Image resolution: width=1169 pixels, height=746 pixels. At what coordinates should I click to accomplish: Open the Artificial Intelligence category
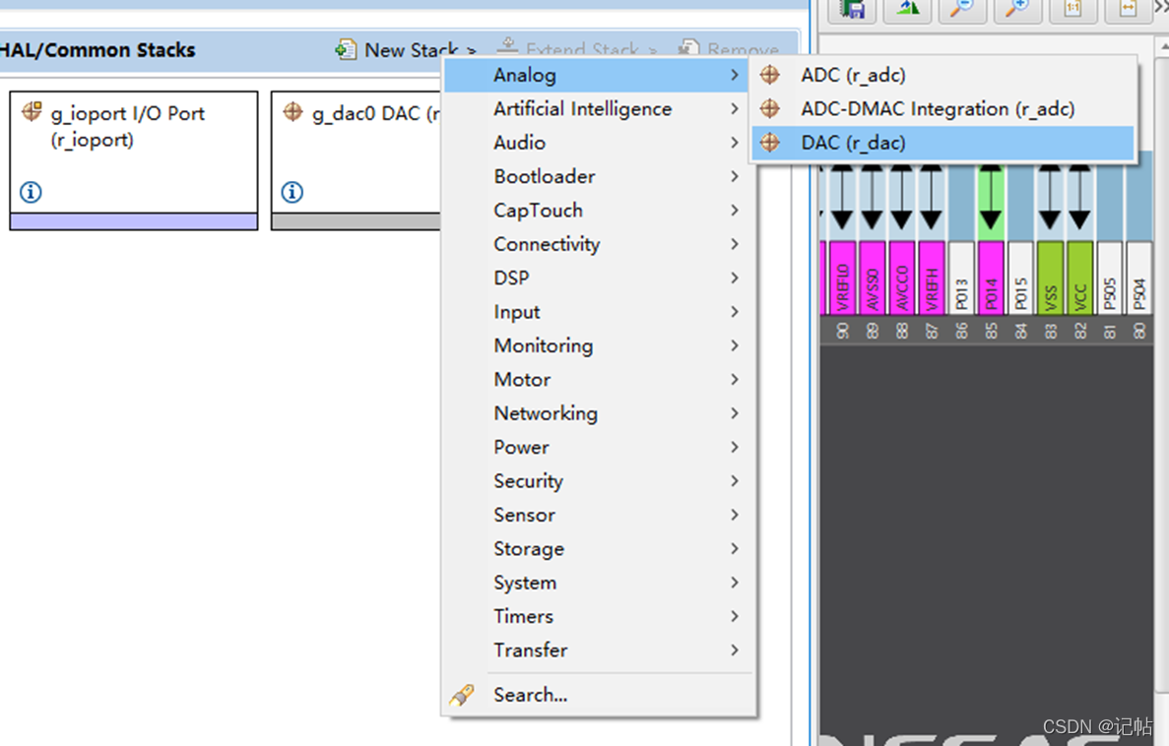click(597, 109)
